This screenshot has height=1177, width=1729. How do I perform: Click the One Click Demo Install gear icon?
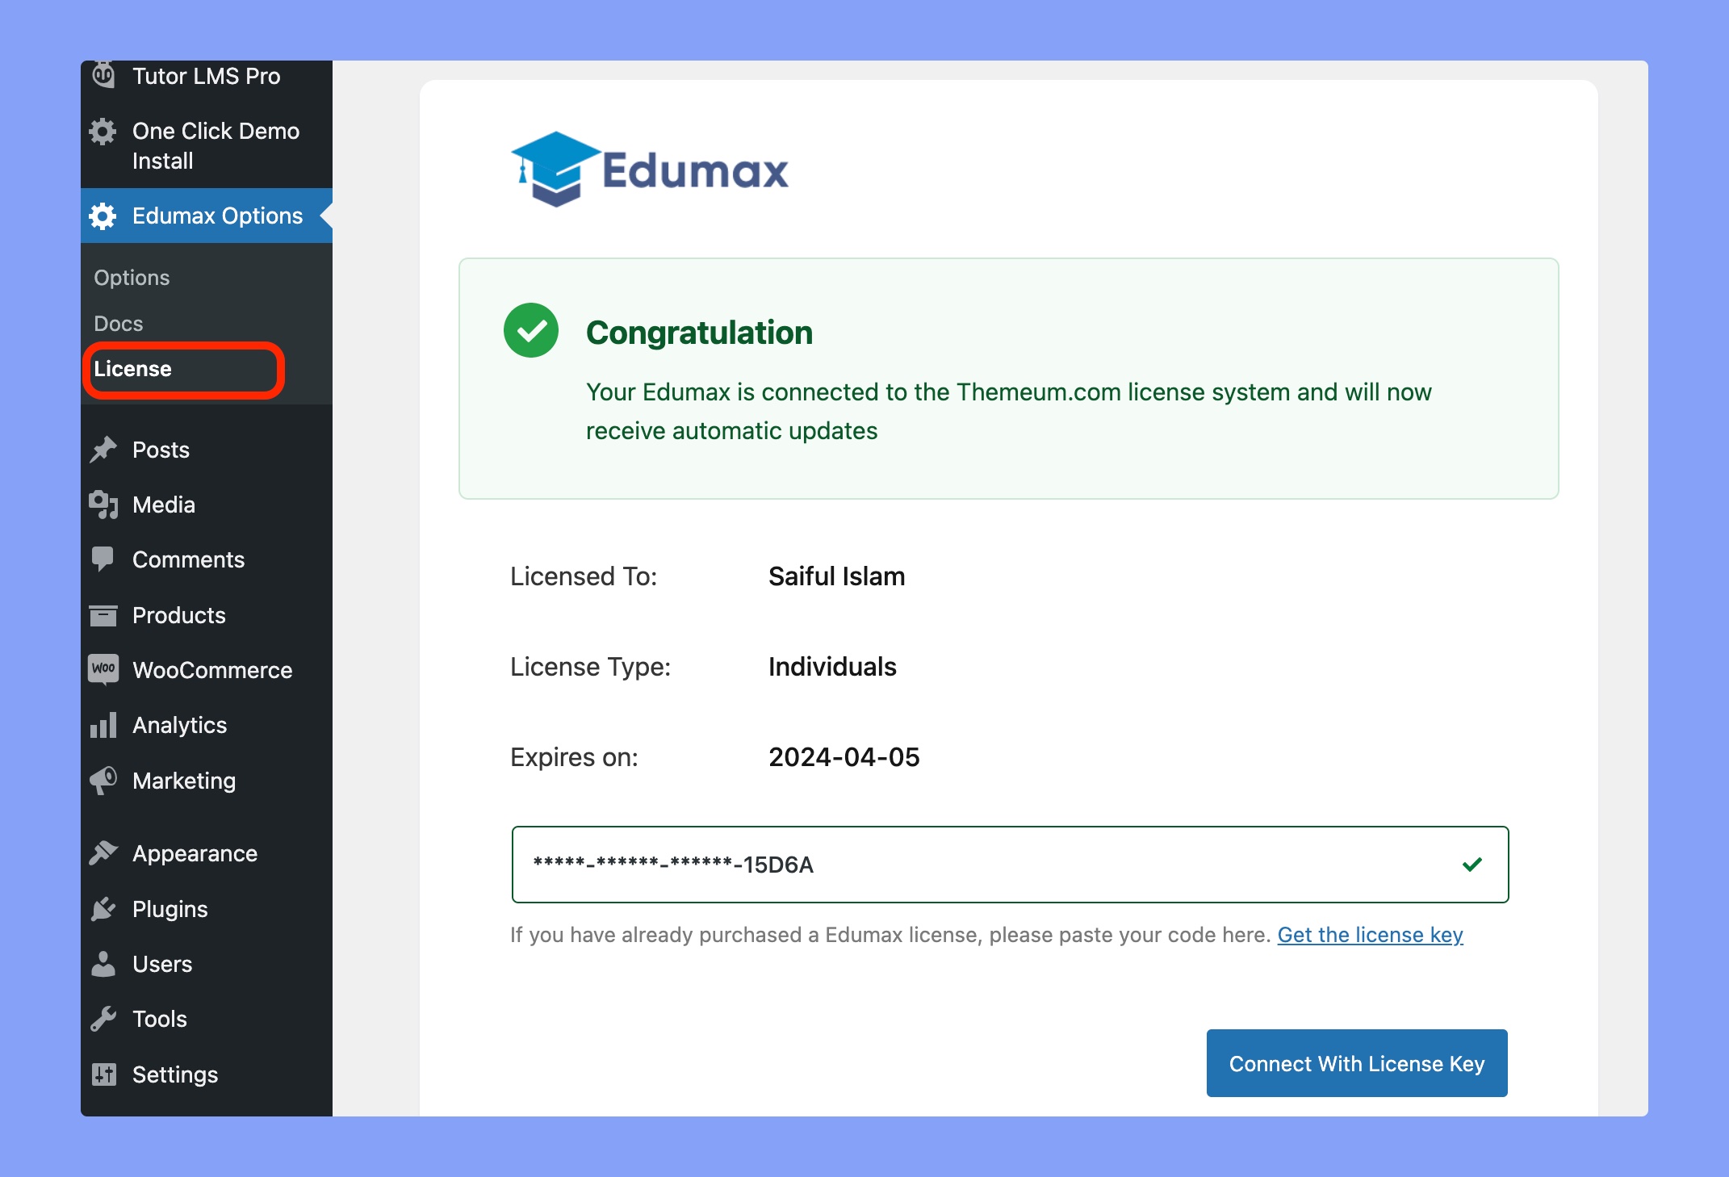pyautogui.click(x=103, y=131)
